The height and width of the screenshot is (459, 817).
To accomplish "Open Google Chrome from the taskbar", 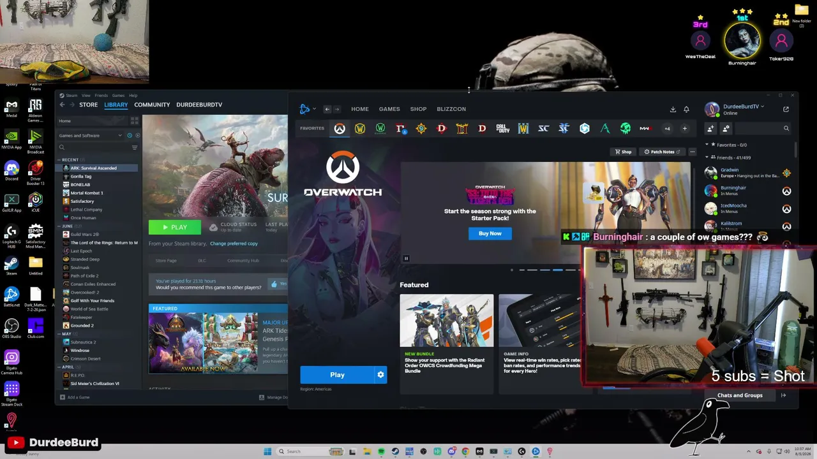I will 465,451.
